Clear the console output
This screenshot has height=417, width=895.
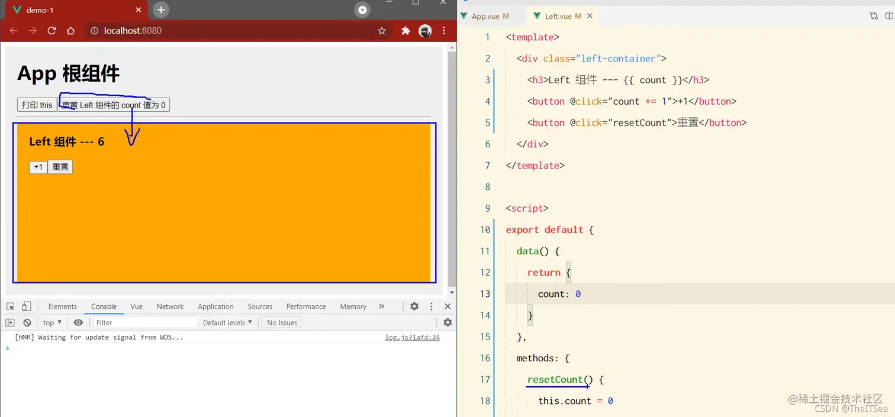point(27,322)
